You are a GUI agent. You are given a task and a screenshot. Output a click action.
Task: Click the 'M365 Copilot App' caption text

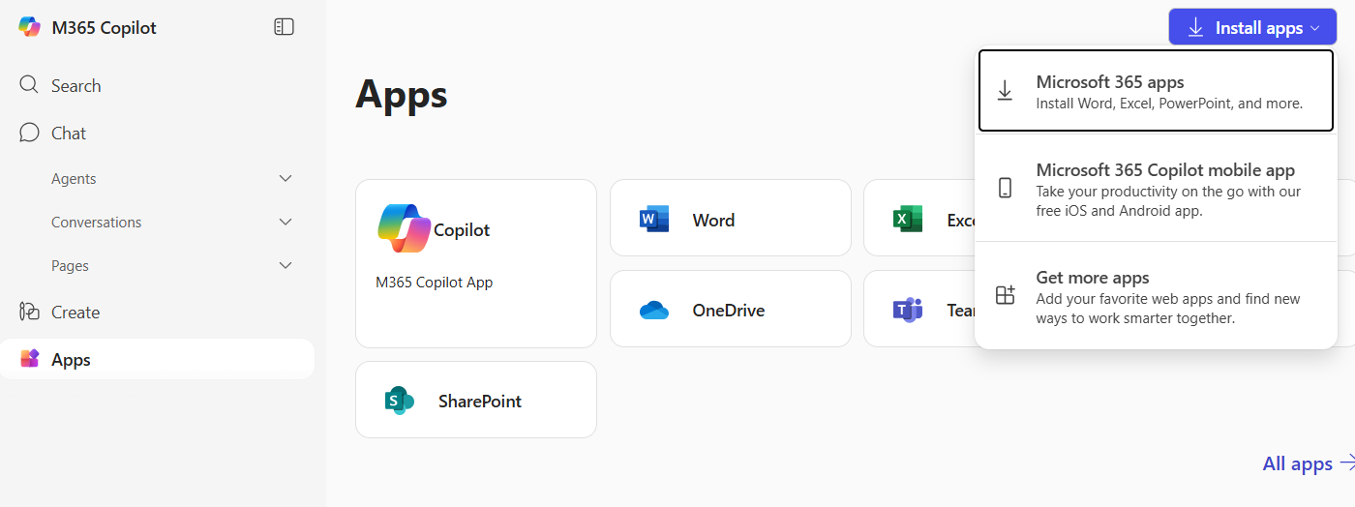pos(434,283)
